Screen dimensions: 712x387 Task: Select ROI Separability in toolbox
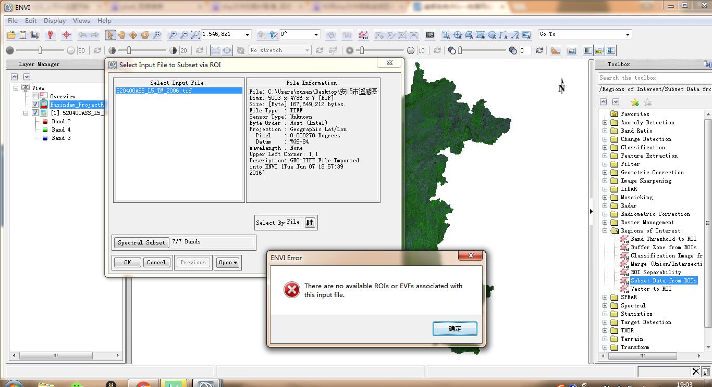(x=656, y=272)
